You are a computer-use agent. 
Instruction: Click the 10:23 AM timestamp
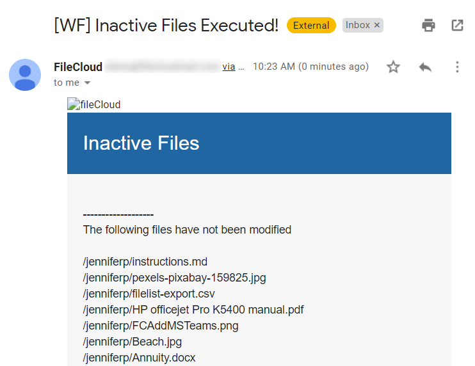[x=273, y=67]
